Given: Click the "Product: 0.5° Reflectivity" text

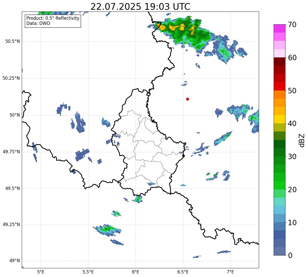Looking at the screenshot, I should tap(53, 18).
